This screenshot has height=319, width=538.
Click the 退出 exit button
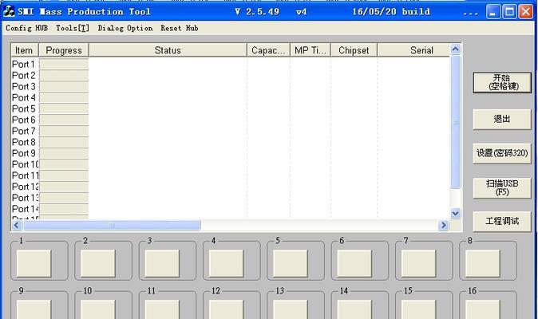(502, 120)
